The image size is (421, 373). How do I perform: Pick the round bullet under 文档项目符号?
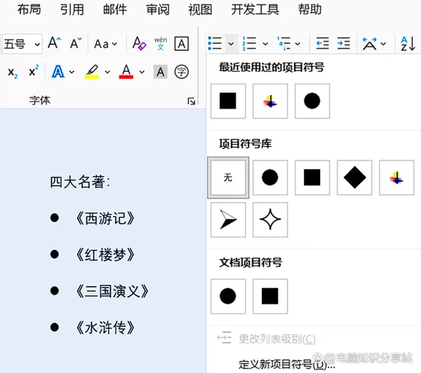pyautogui.click(x=228, y=296)
